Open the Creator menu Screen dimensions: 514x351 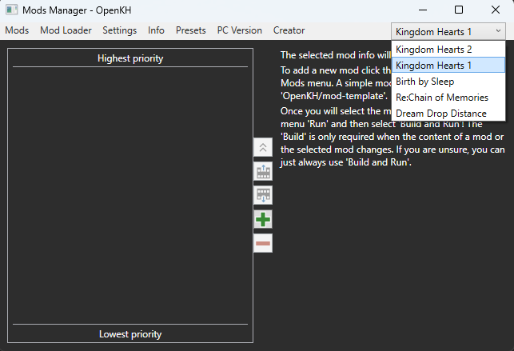(x=289, y=30)
